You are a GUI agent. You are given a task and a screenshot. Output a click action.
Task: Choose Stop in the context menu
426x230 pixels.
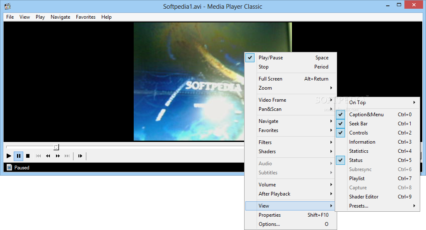(291, 67)
